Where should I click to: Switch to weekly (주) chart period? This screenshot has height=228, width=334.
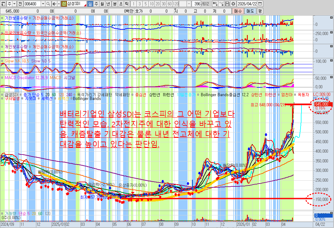coord(96,4)
